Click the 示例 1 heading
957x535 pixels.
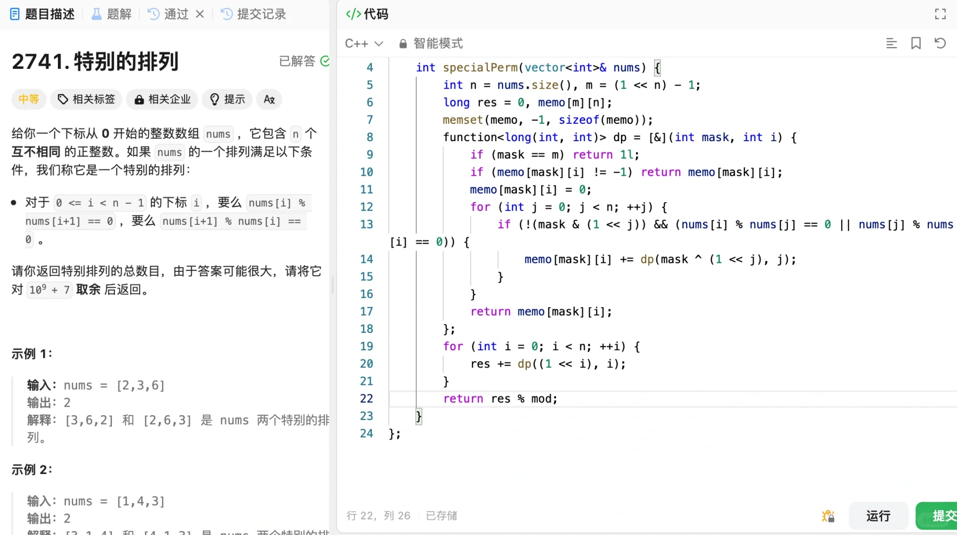pyautogui.click(x=32, y=354)
